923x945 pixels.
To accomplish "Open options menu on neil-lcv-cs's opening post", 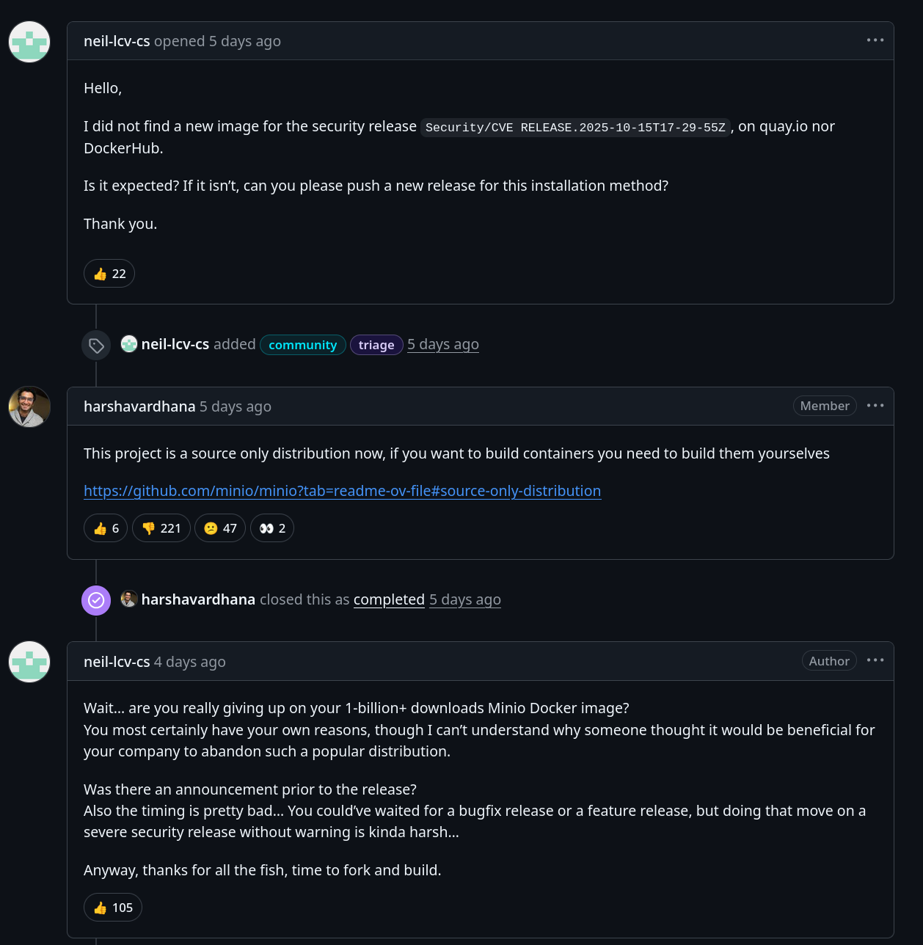I will coord(875,40).
